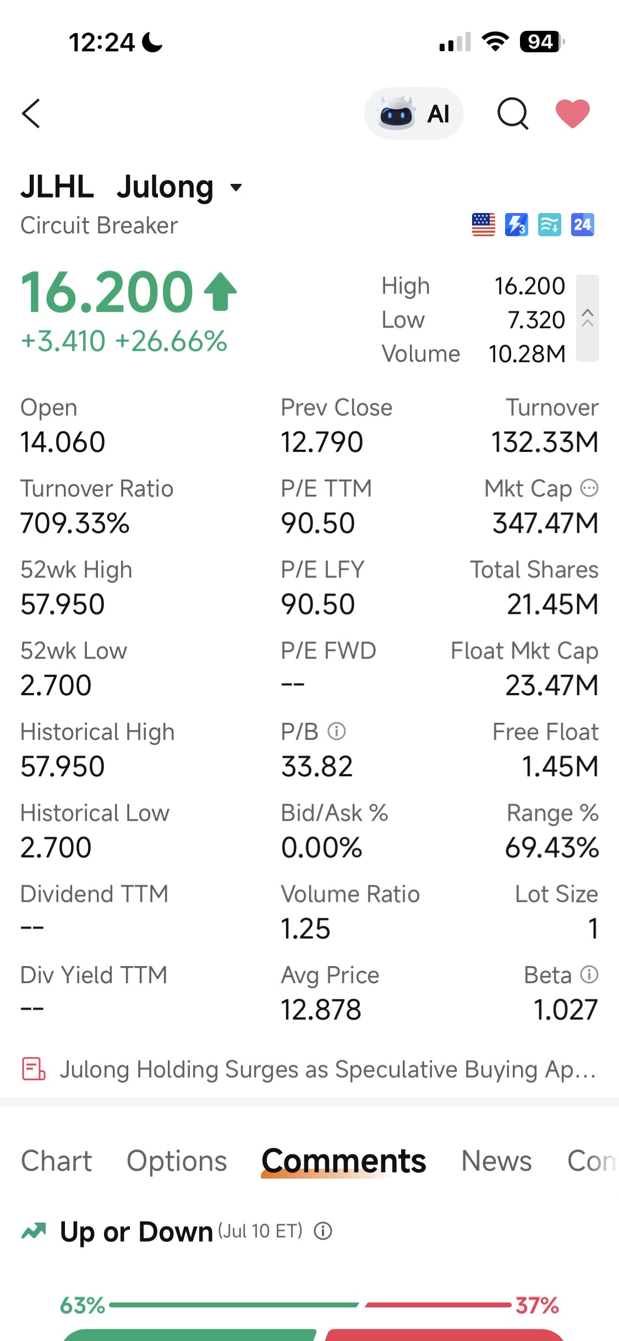619x1341 pixels.
Task: Switch to the Options tab
Action: (x=177, y=1161)
